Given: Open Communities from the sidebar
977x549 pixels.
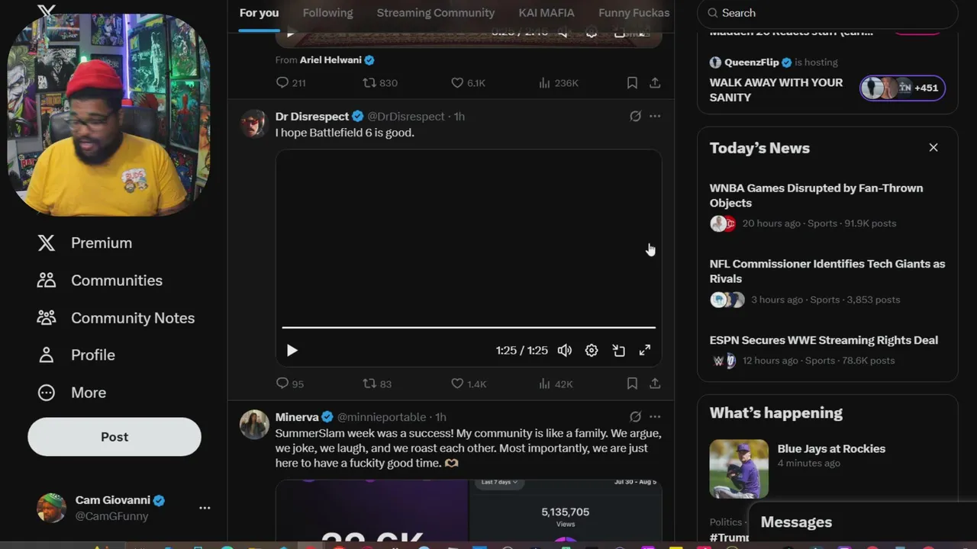Looking at the screenshot, I should pyautogui.click(x=100, y=280).
